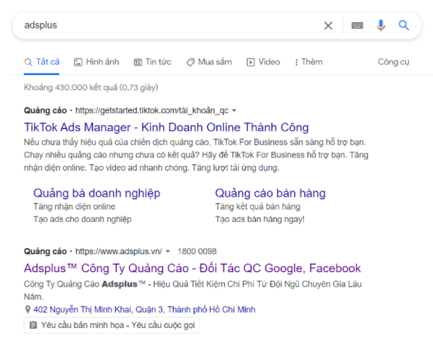Clear the search box with the X icon
This screenshot has height=342, width=433.
(328, 26)
